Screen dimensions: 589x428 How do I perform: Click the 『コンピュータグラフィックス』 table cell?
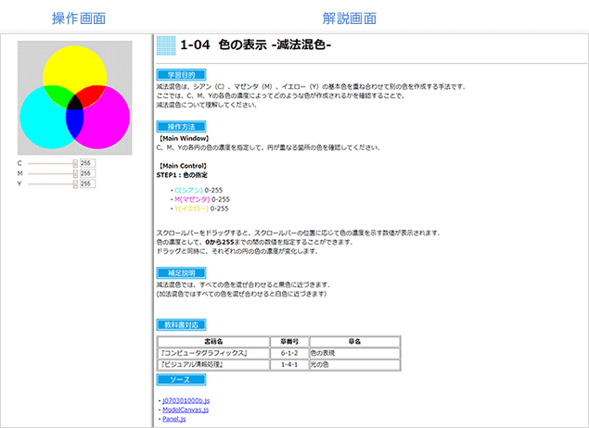tap(213, 353)
